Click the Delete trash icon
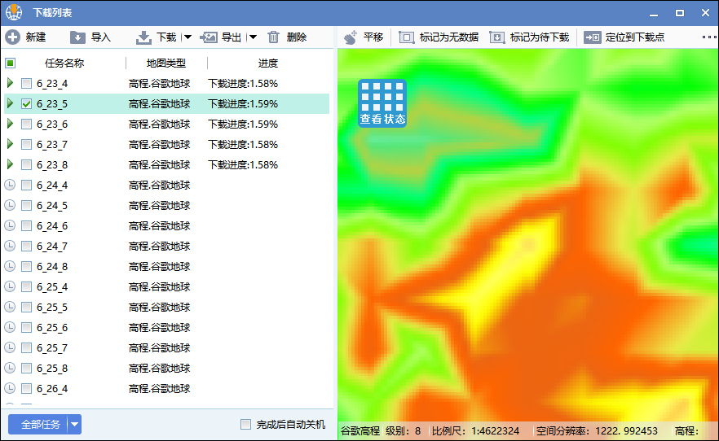Viewport: 719px width, 441px height. [x=273, y=37]
